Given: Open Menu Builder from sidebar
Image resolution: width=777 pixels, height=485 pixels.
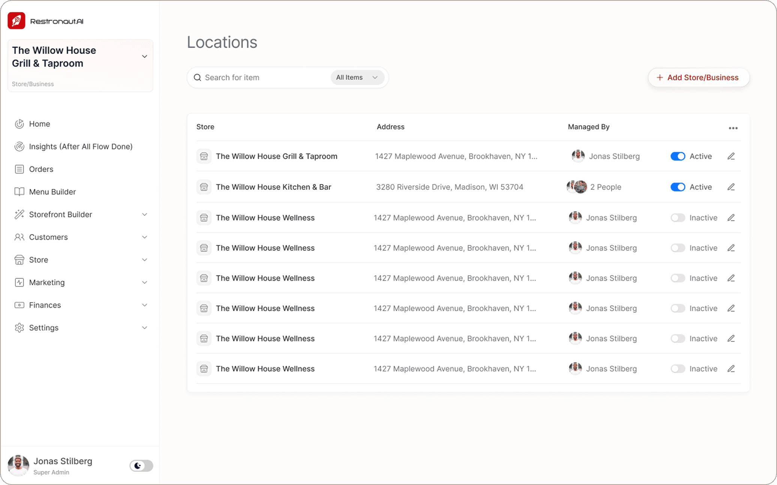Looking at the screenshot, I should point(52,192).
